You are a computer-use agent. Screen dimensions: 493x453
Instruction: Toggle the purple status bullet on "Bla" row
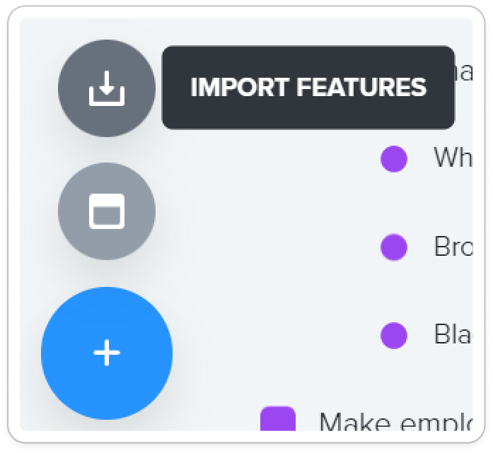tap(394, 336)
